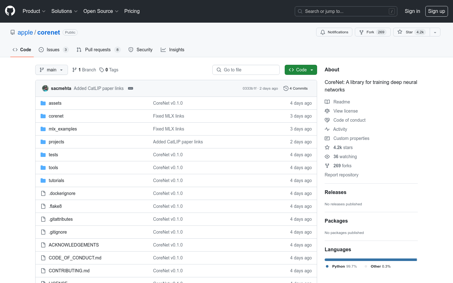This screenshot has width=453, height=283.
Task: Click the Python 99.7% language label
Action: (x=341, y=266)
